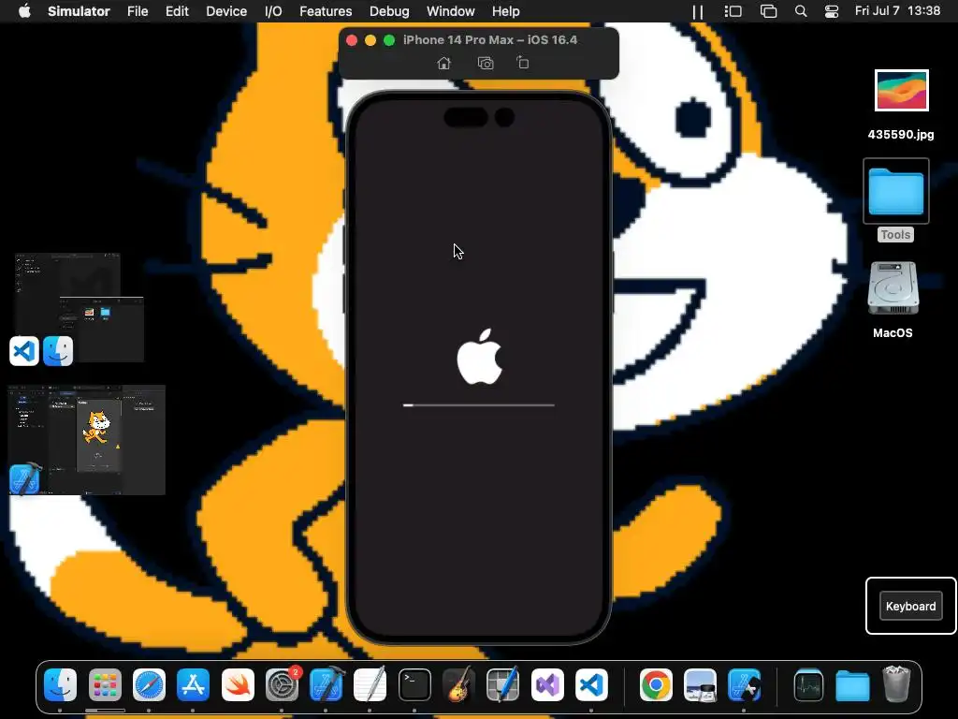
Task: Switch to the Xcode Stage Manager group
Action: point(87,440)
